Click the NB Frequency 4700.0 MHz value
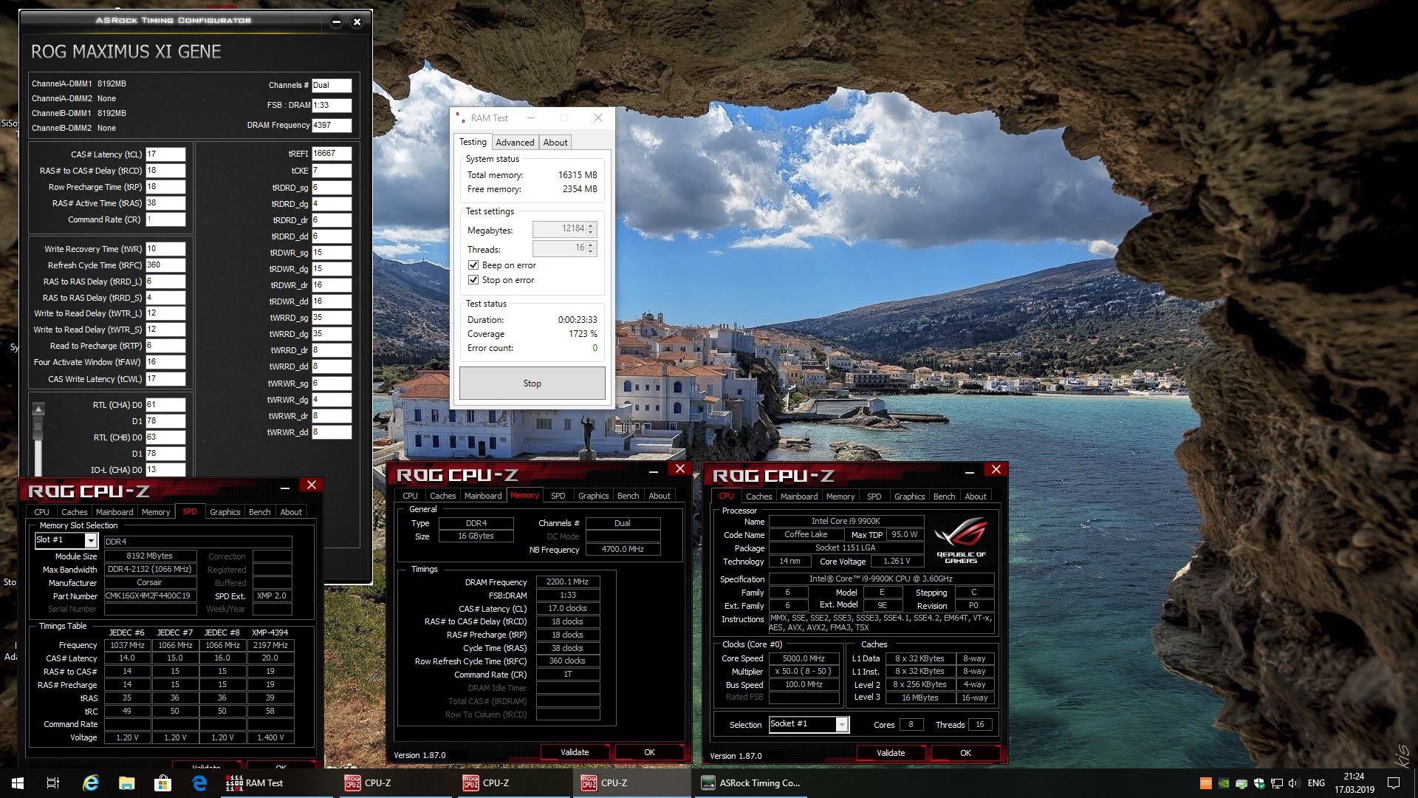The width and height of the screenshot is (1418, 798). (623, 550)
